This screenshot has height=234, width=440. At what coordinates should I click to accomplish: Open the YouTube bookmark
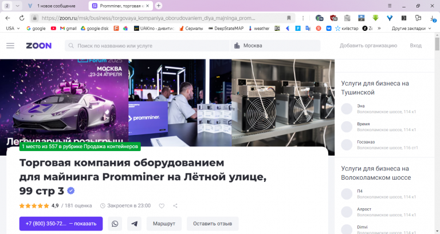(x=53, y=28)
